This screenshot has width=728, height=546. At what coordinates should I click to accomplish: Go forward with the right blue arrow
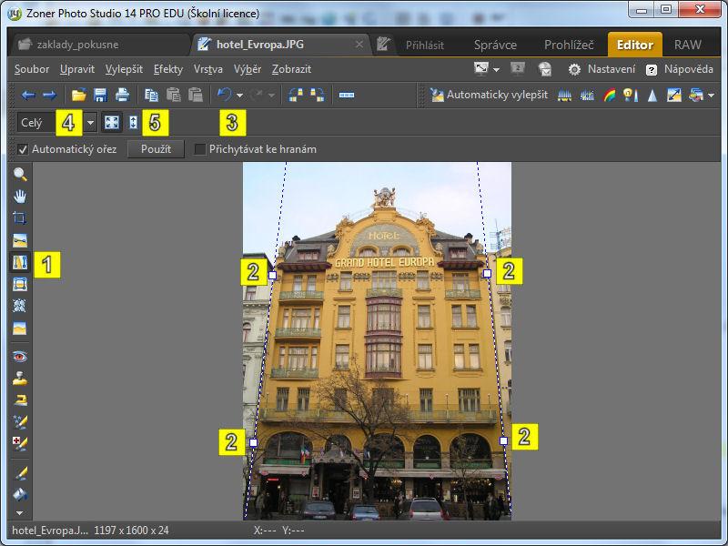50,96
